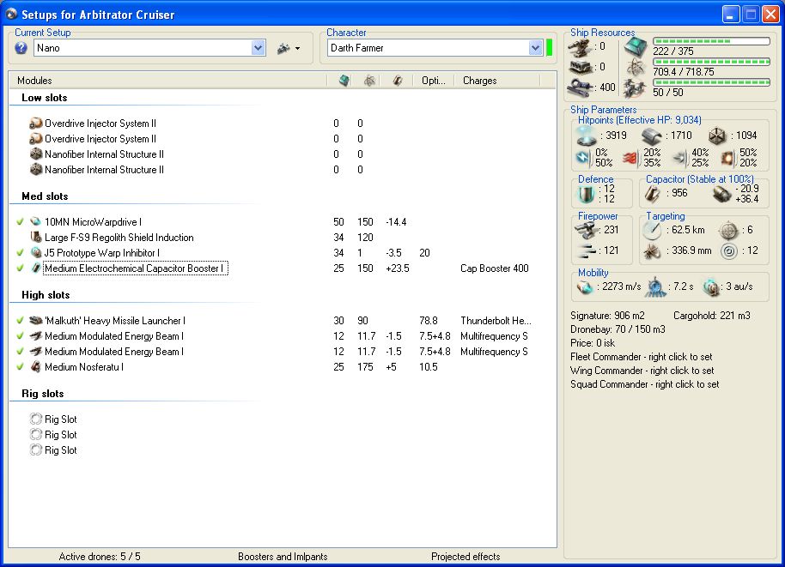Click the Medium Nosferatu I module icon
The width and height of the screenshot is (785, 567).
pyautogui.click(x=36, y=367)
